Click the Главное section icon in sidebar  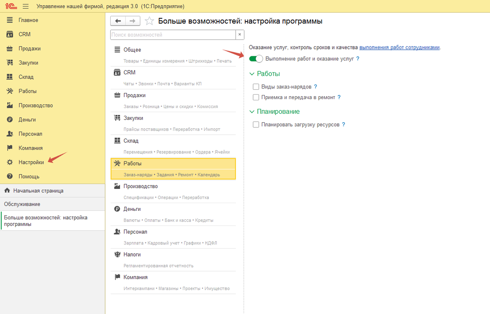click(x=10, y=20)
